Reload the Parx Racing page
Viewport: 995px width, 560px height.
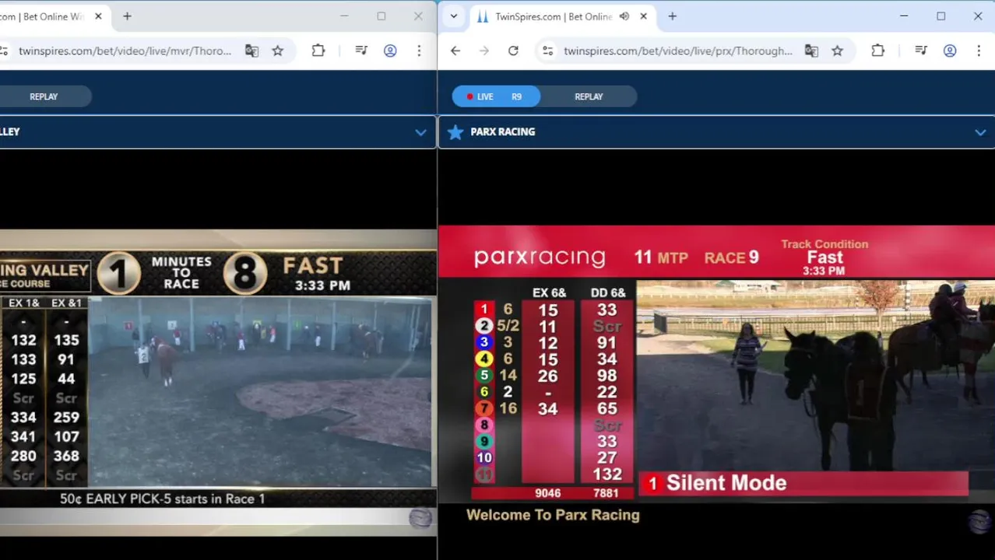point(513,51)
